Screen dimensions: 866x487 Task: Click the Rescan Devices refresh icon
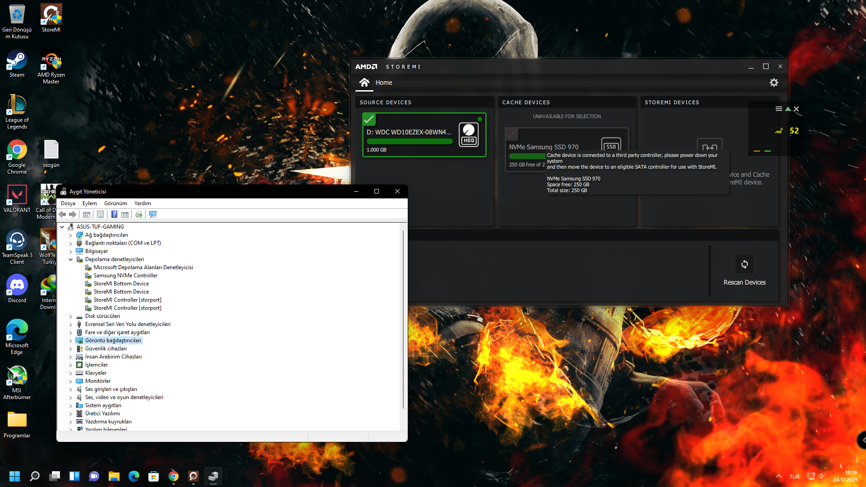pyautogui.click(x=745, y=264)
